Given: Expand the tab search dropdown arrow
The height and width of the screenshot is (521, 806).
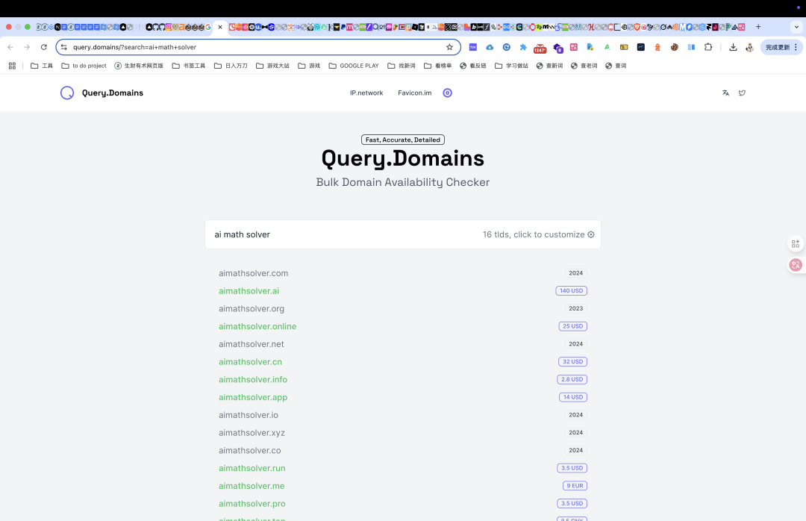Looking at the screenshot, I should point(796,27).
